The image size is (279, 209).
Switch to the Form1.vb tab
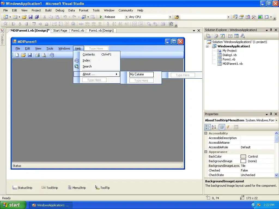tap(78, 30)
